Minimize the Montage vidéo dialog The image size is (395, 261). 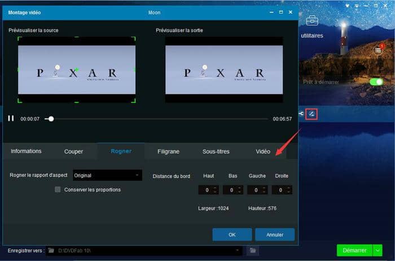pyautogui.click(x=271, y=12)
